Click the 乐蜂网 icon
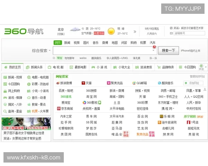 (x=162, y=116)
